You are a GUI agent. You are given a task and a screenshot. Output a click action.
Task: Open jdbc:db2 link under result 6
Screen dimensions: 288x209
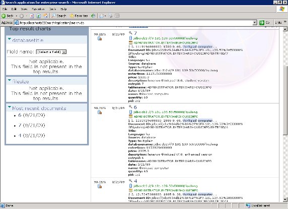(166, 112)
